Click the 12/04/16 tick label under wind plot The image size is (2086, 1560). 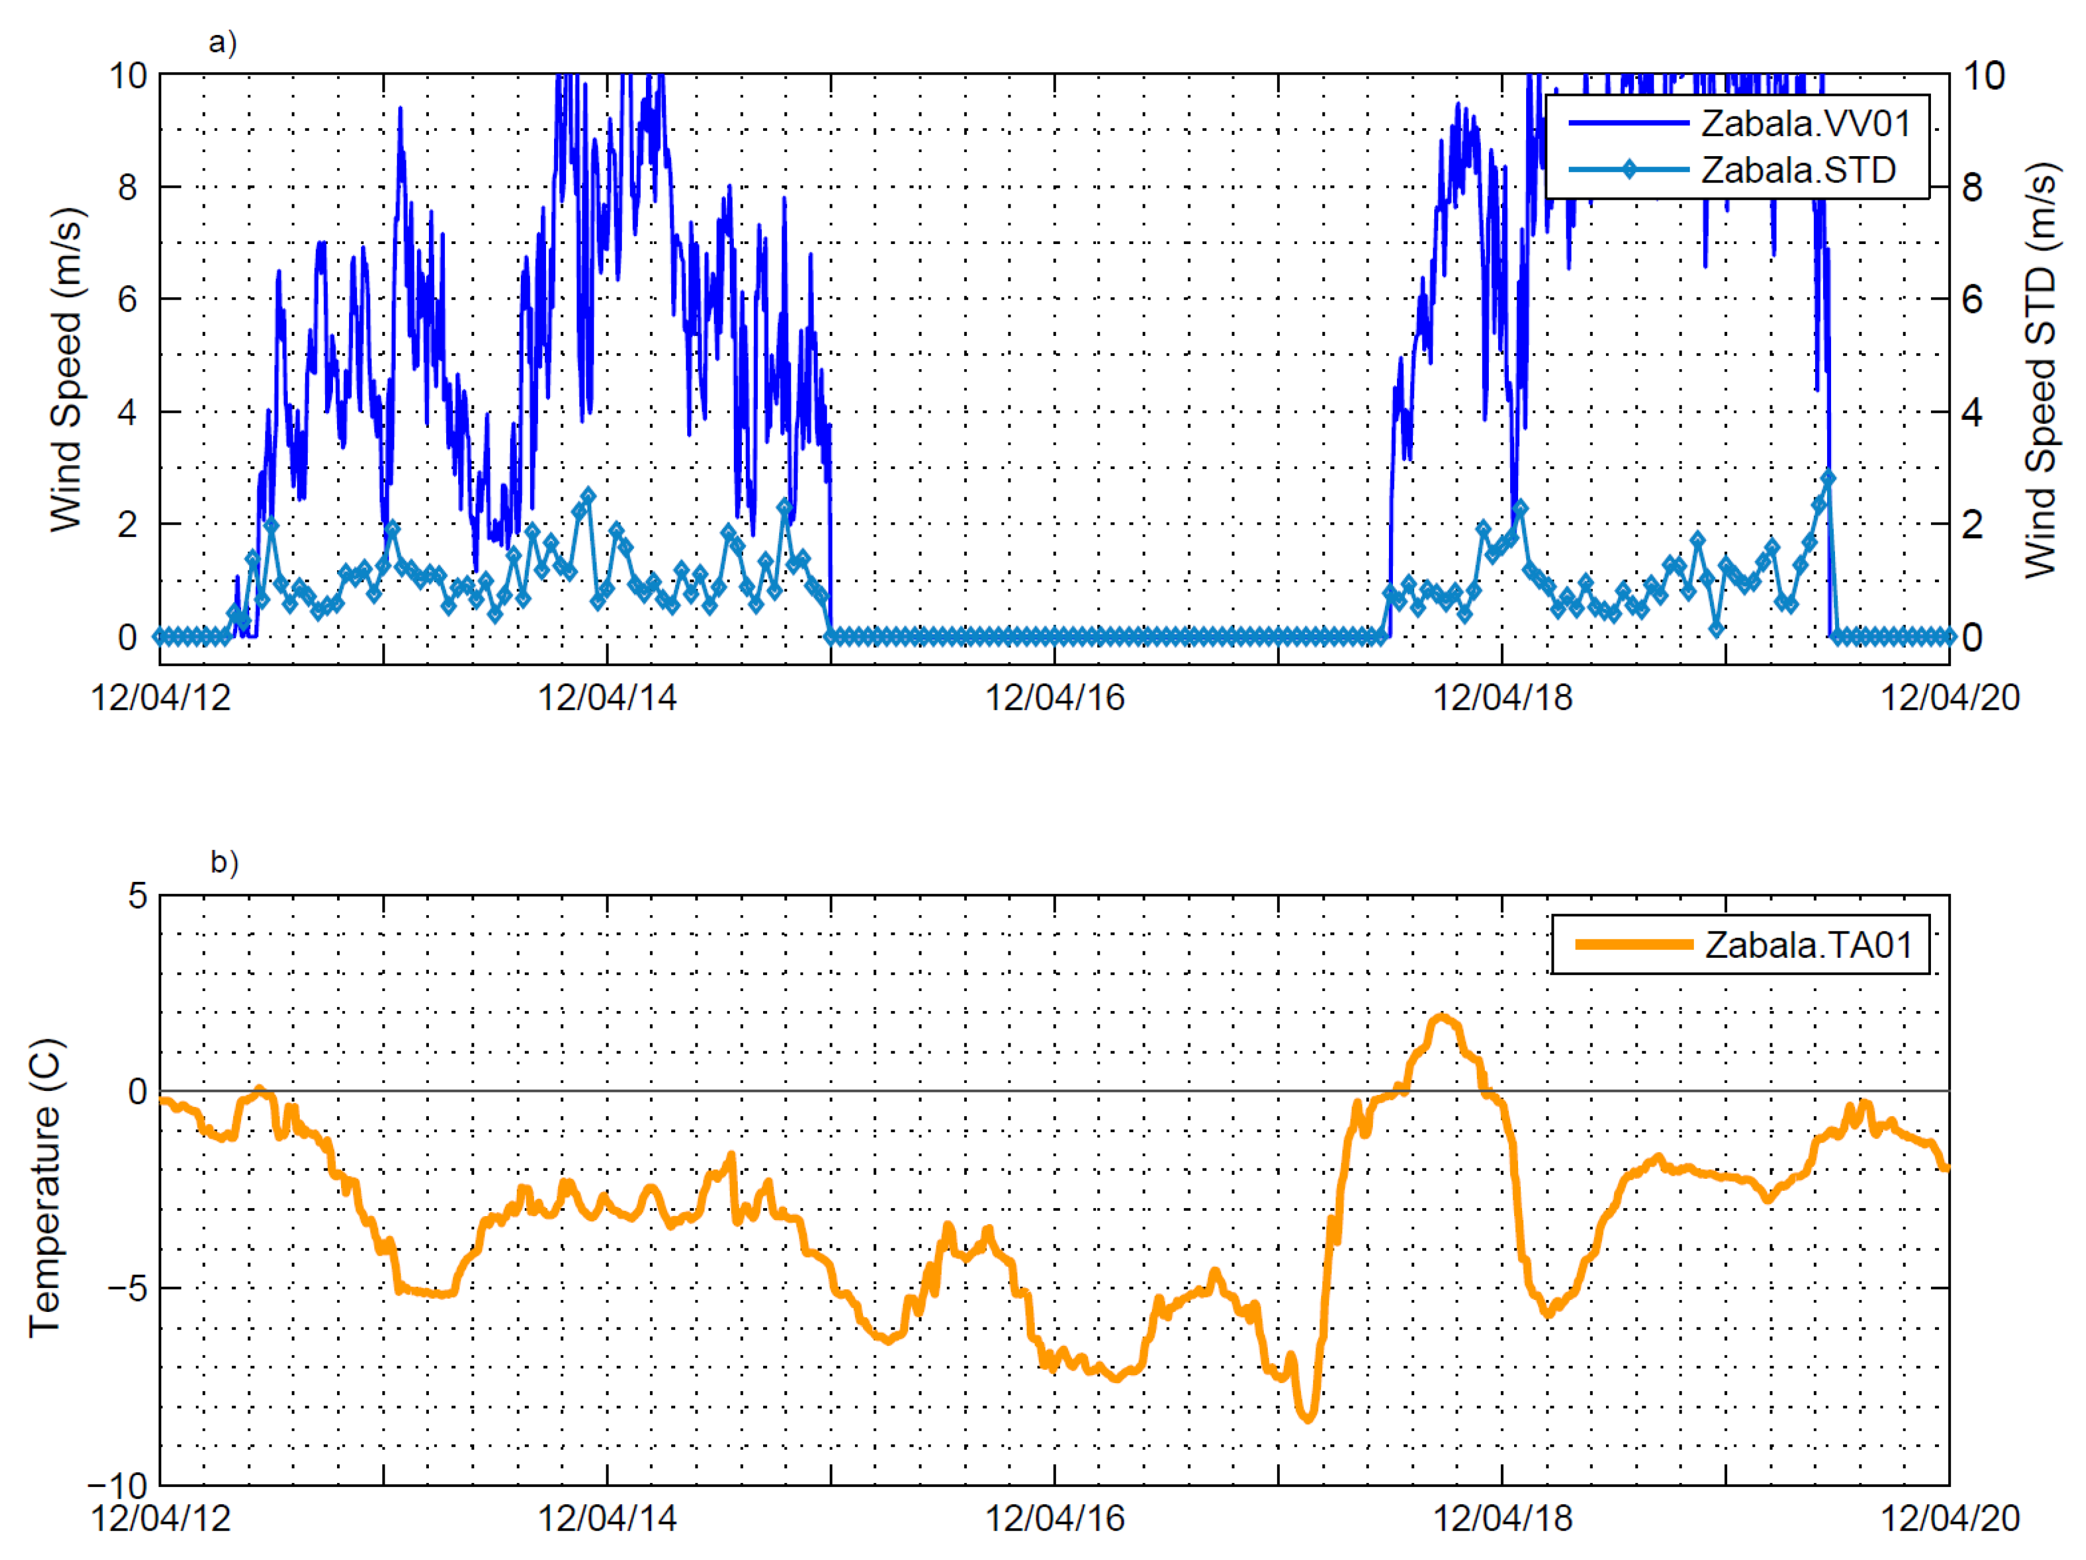pyautogui.click(x=1054, y=698)
